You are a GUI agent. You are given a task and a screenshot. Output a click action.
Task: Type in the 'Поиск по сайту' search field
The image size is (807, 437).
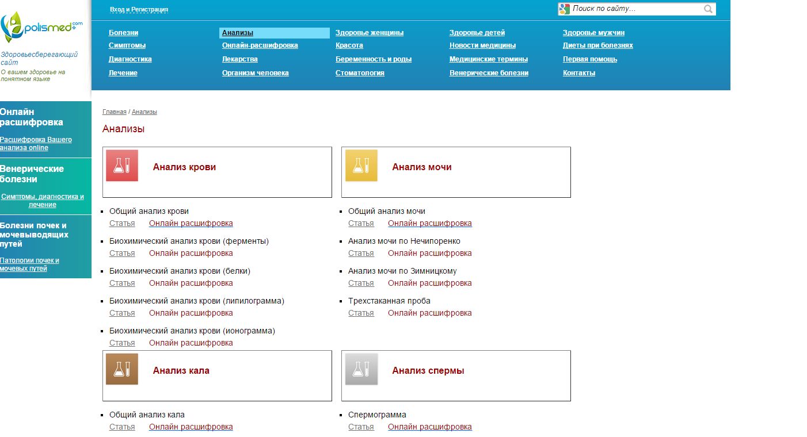click(635, 9)
